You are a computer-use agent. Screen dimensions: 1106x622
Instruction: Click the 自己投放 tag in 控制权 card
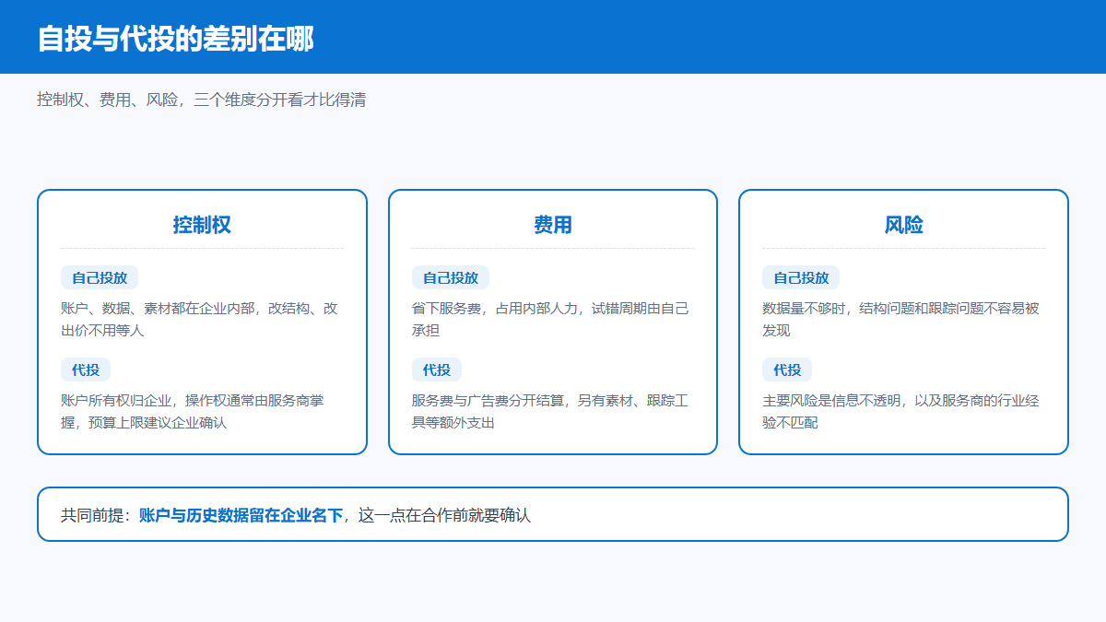tap(100, 277)
